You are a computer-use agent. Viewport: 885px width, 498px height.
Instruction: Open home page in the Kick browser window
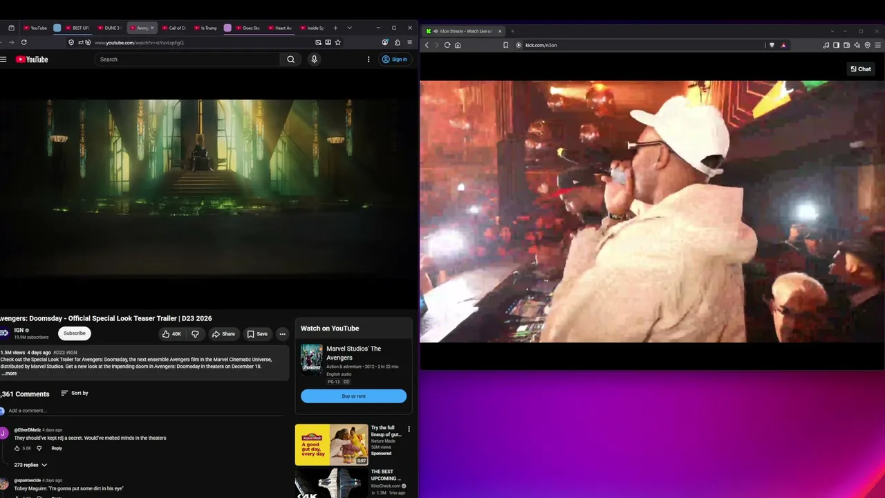pos(458,45)
